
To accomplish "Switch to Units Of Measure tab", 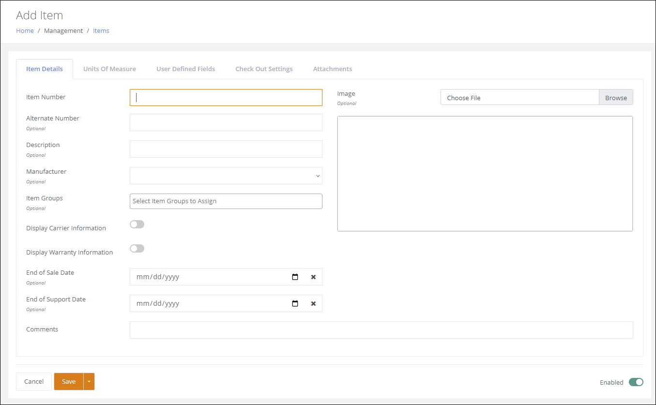I will pos(109,69).
